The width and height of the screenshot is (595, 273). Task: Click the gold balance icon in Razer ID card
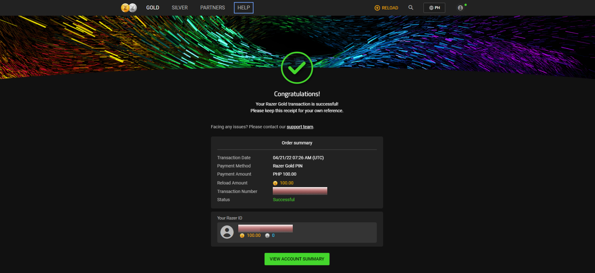click(242, 235)
